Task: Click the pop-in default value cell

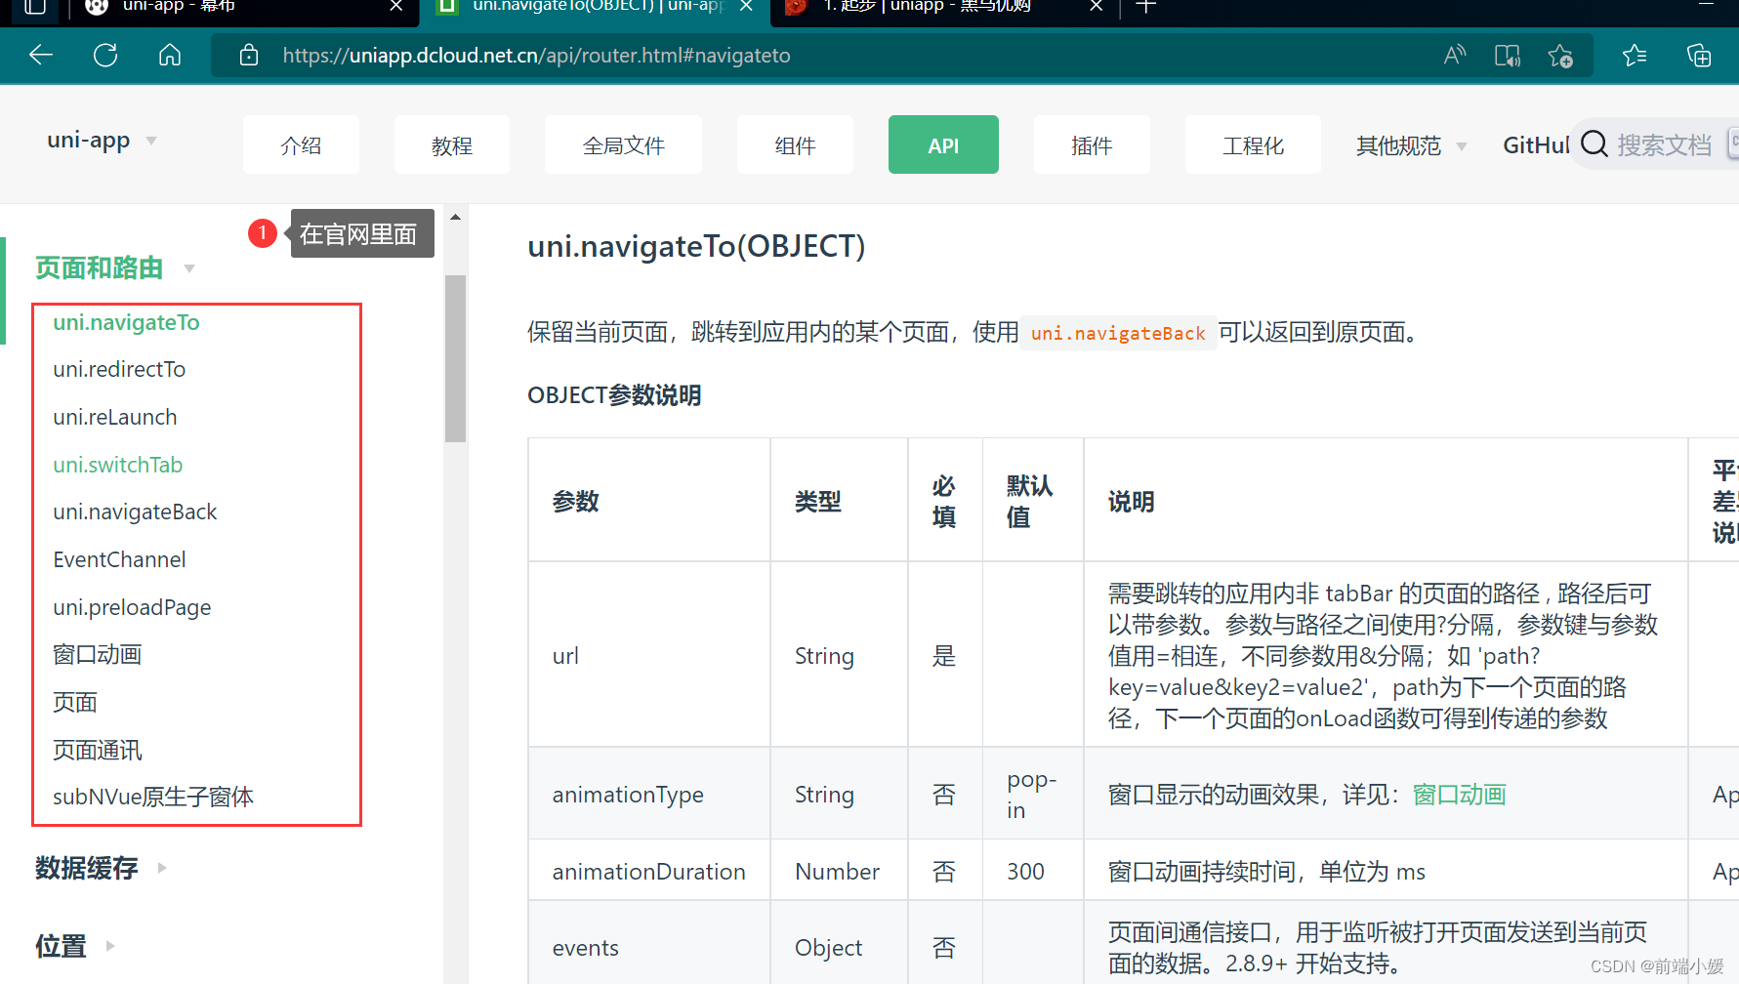Action: (1032, 794)
